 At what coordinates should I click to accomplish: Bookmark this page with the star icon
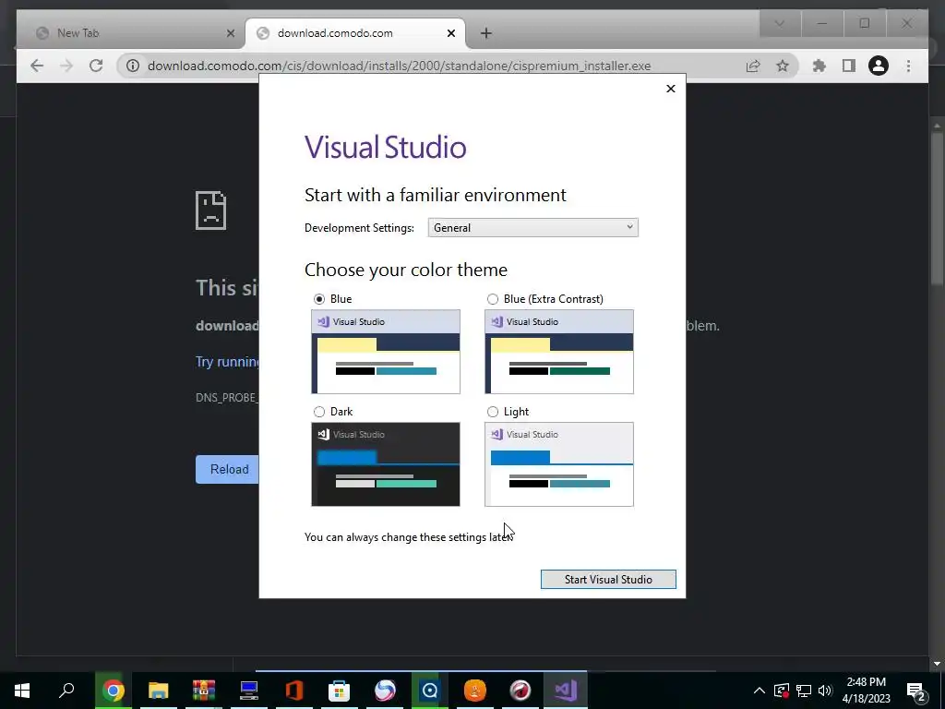783,66
